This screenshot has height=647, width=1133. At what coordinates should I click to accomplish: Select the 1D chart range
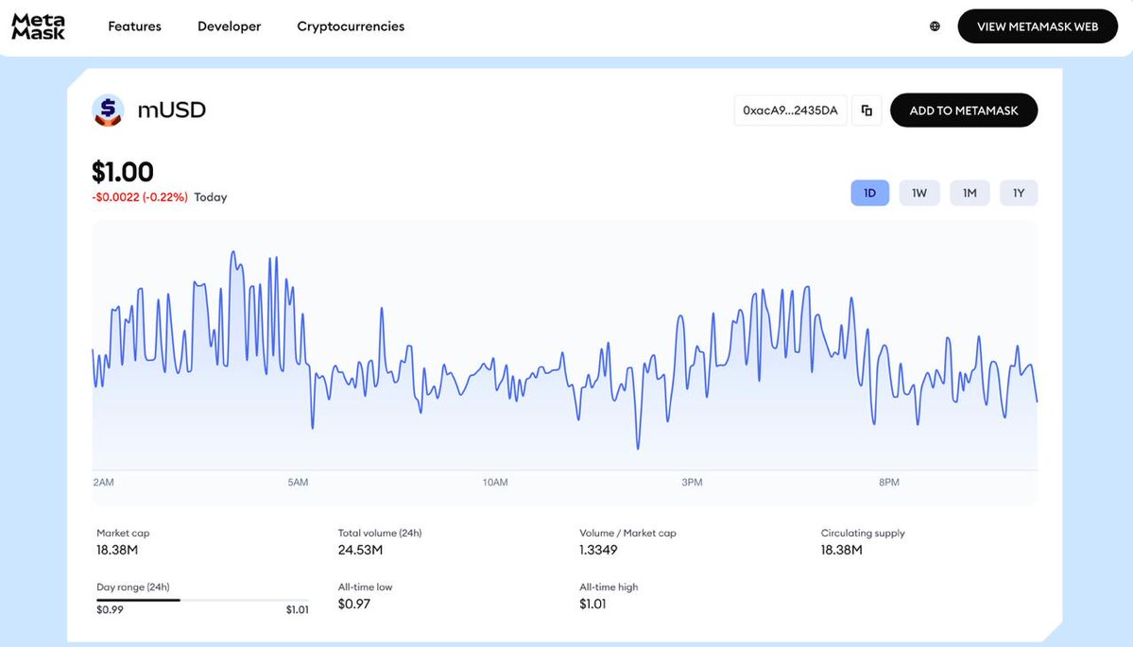click(870, 193)
